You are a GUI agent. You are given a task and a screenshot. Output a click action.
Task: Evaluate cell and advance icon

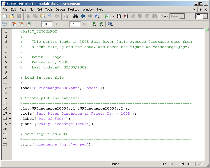(x=21, y=24)
